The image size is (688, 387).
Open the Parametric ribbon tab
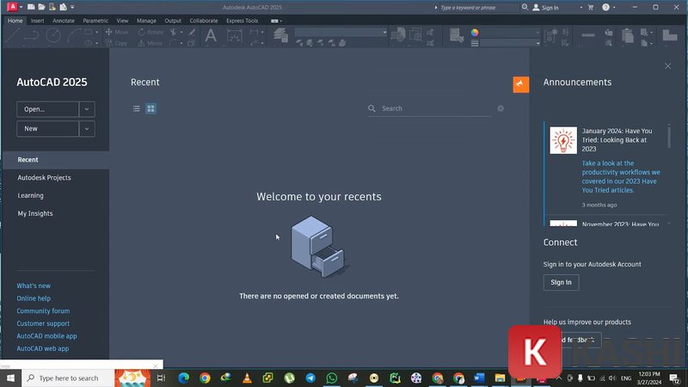pyautogui.click(x=95, y=21)
